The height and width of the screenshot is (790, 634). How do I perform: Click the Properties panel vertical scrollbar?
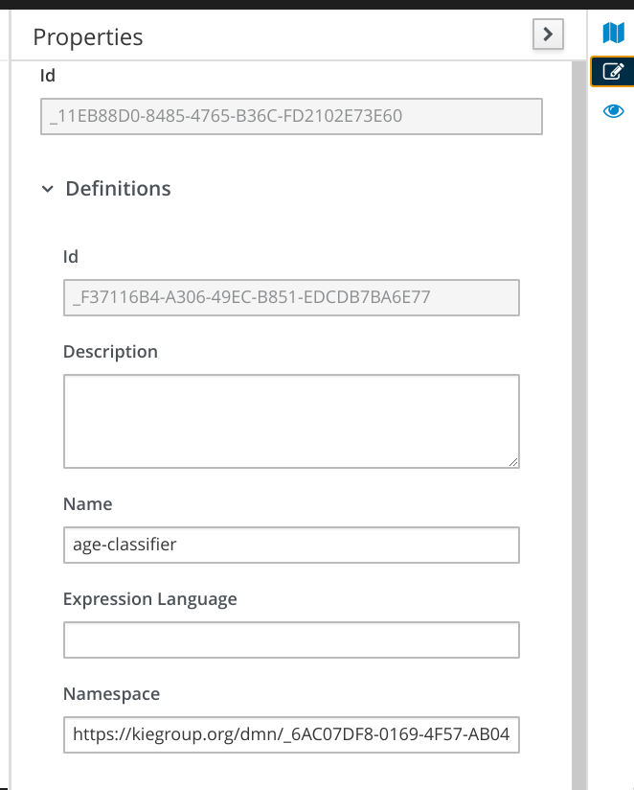577,422
